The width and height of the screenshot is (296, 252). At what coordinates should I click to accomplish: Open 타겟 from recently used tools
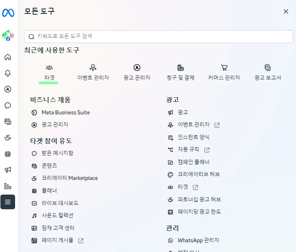[49, 72]
